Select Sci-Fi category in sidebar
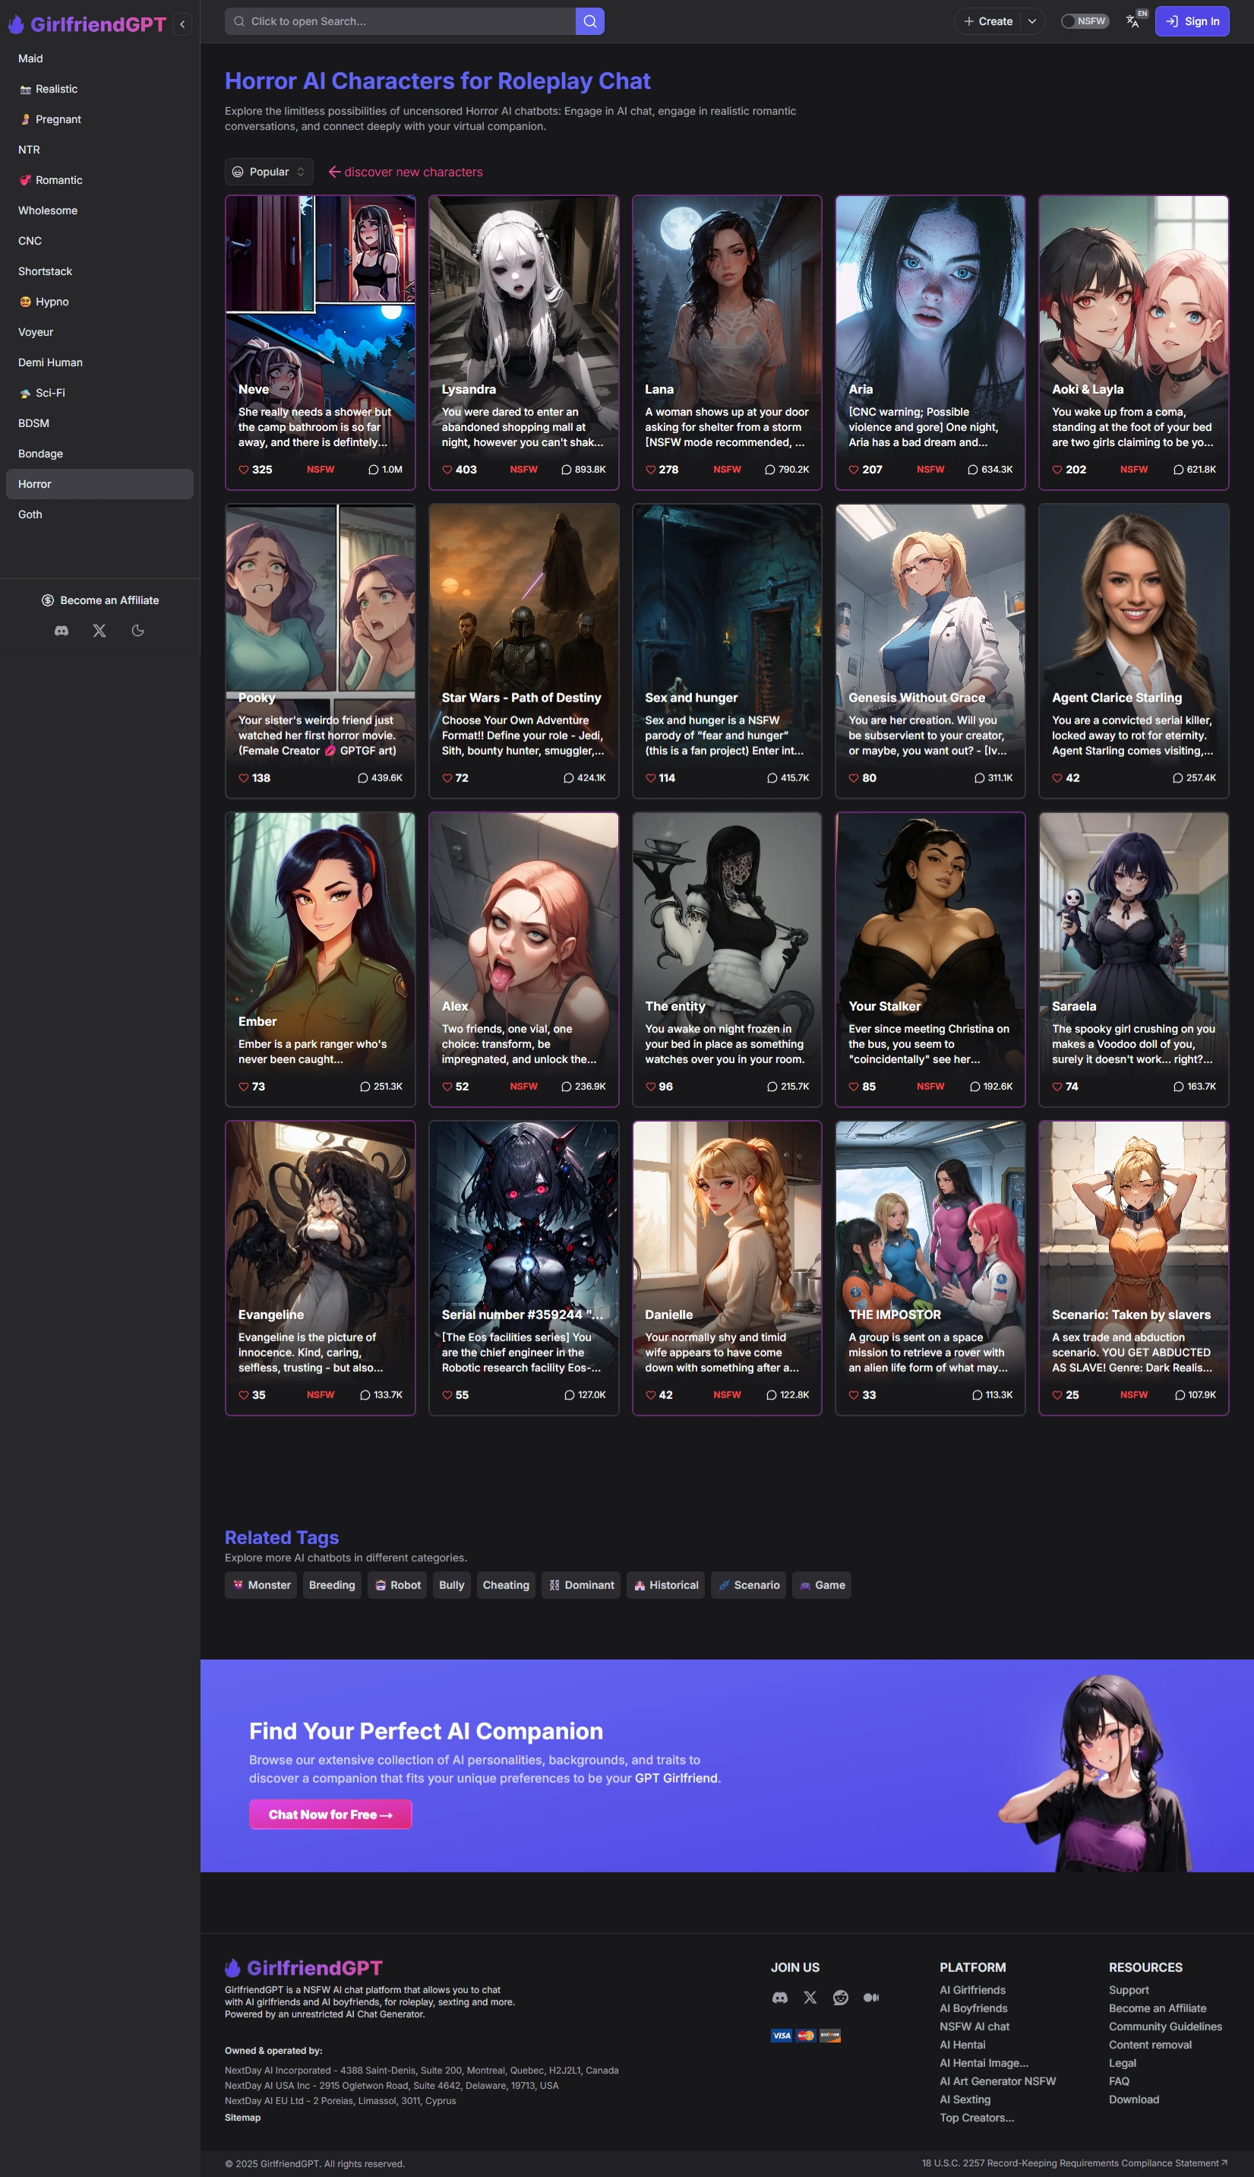This screenshot has height=2177, width=1254. pyautogui.click(x=50, y=393)
